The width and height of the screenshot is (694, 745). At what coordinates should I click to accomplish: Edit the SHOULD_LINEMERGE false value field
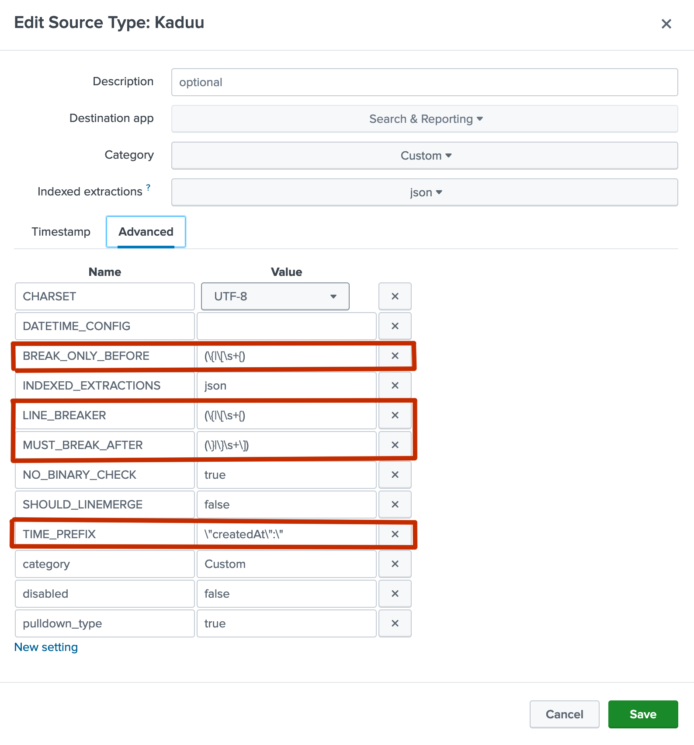[x=287, y=505]
